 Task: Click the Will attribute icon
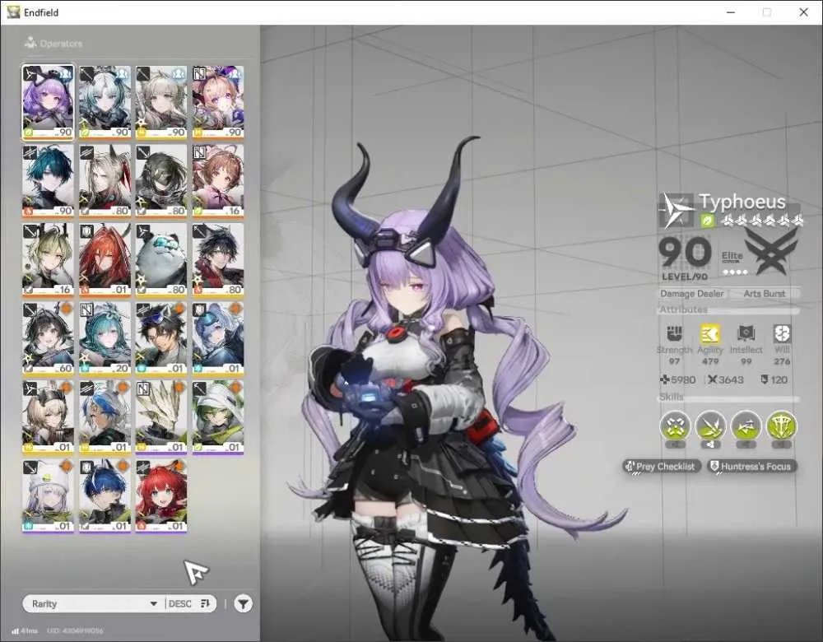click(x=782, y=333)
